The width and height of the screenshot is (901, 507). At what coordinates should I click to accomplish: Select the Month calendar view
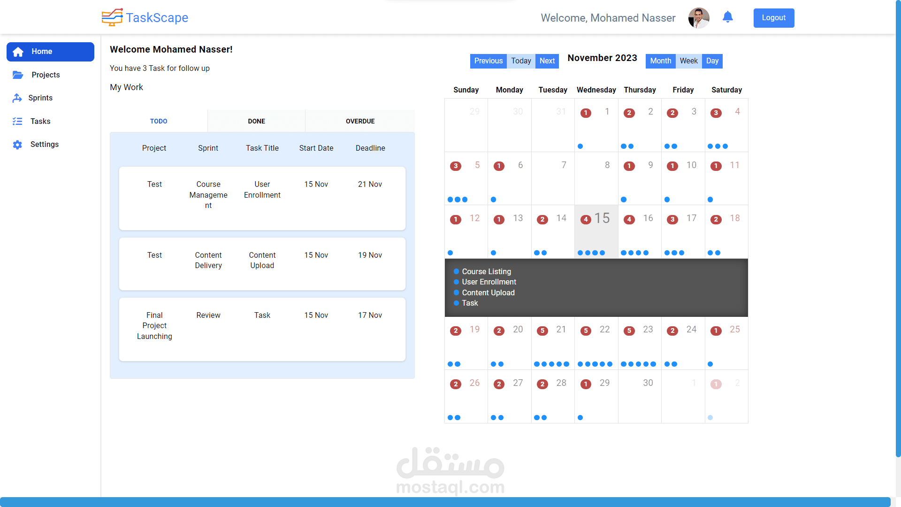tap(660, 61)
